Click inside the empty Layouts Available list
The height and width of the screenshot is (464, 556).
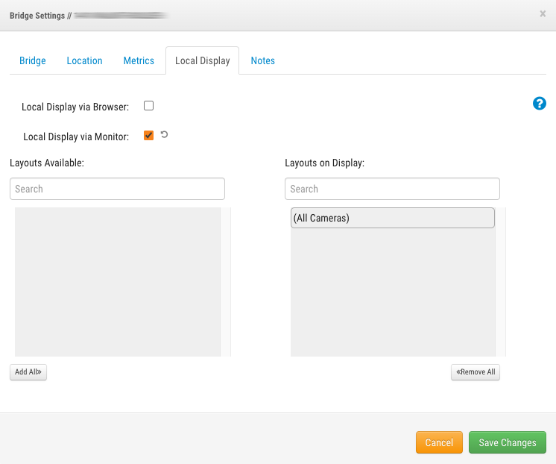click(x=118, y=282)
